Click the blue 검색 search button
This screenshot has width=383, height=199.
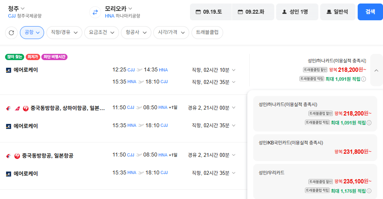pos(370,12)
